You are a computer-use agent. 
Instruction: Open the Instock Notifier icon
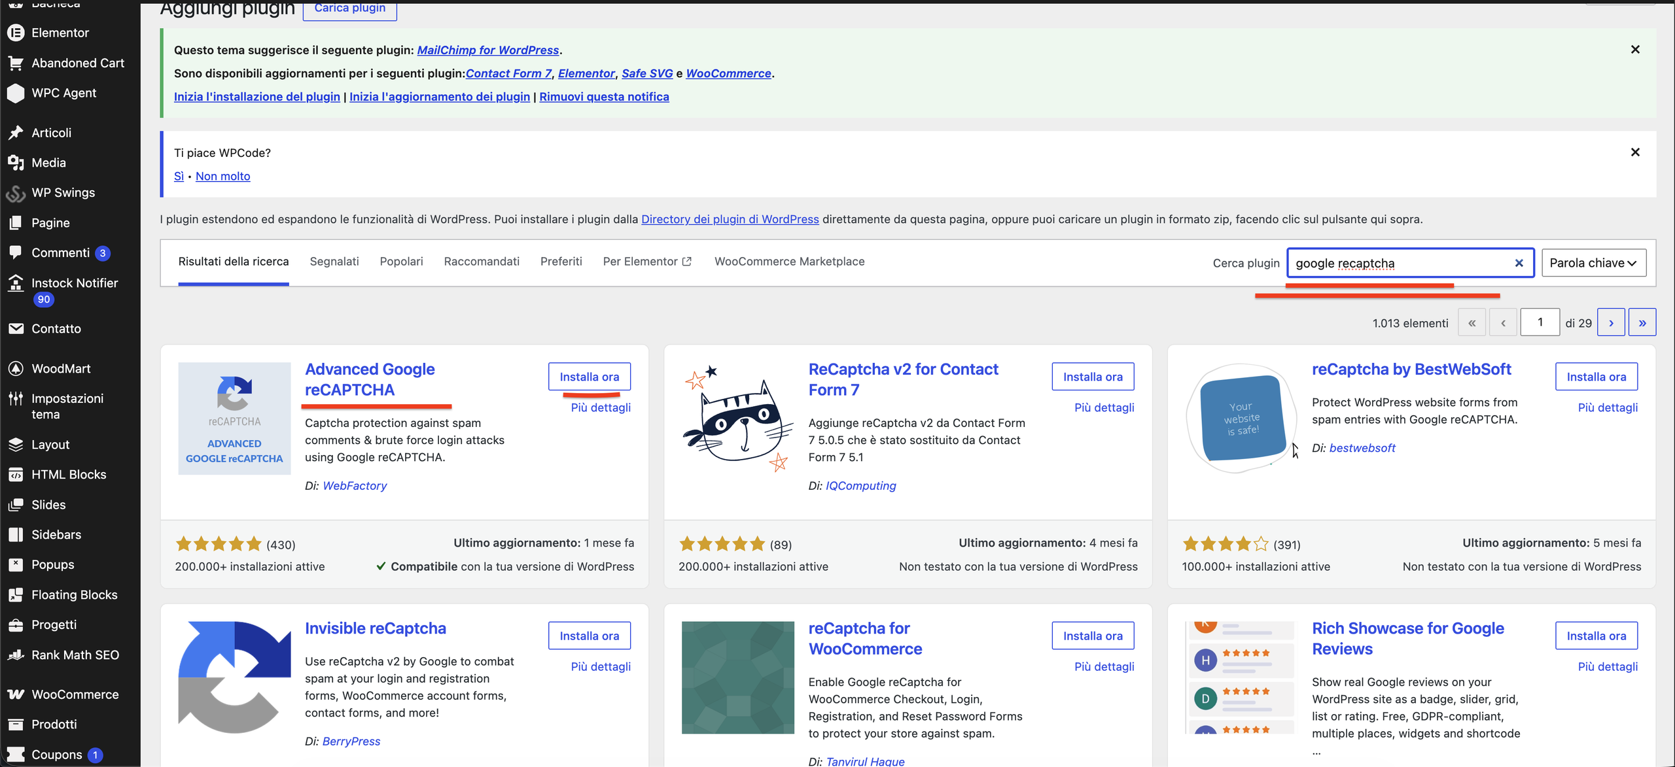tap(16, 282)
